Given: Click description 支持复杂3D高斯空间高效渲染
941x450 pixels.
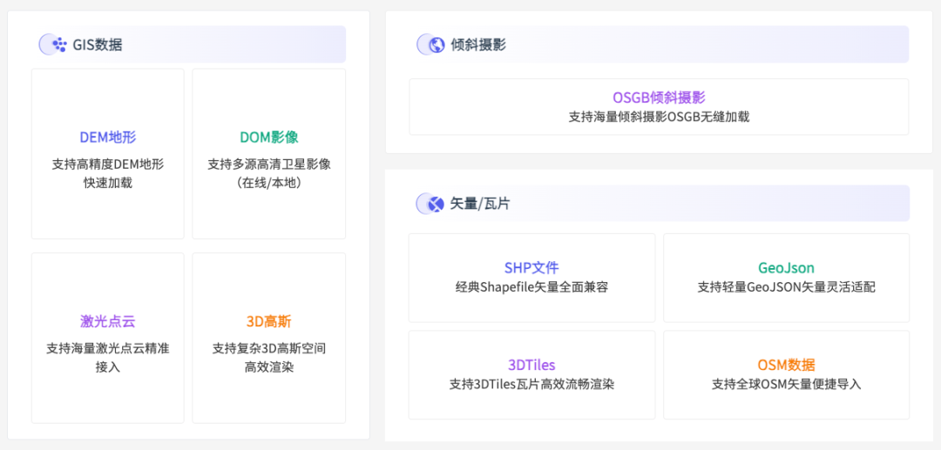Looking at the screenshot, I should tap(269, 357).
